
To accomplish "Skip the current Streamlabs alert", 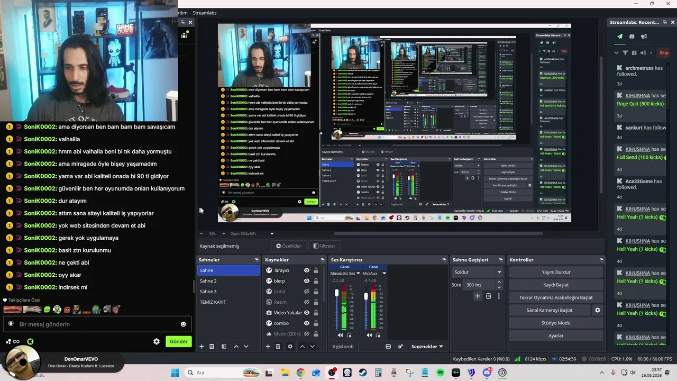I will click(664, 53).
